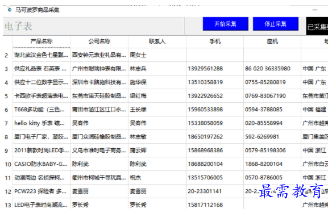Select row header number 8
The height and width of the screenshot is (209, 328).
[6, 137]
